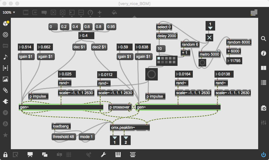Click the inlet 1 object at top right
This screenshot has height=160, width=269.
(x=210, y=26)
